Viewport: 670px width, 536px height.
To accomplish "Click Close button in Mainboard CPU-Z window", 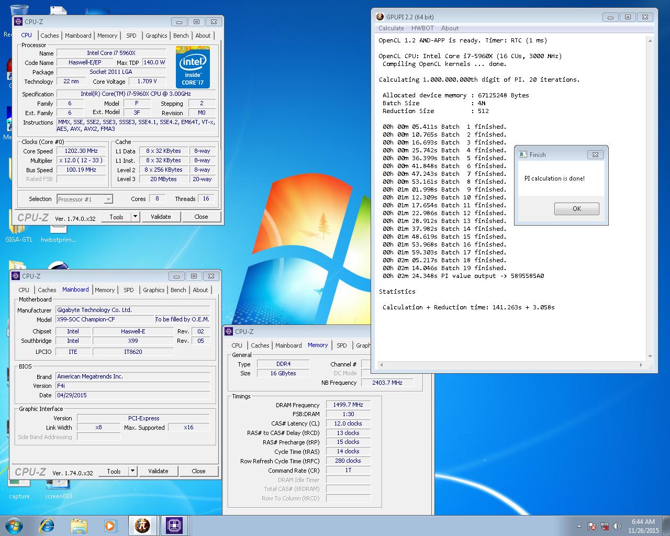I will 198,471.
